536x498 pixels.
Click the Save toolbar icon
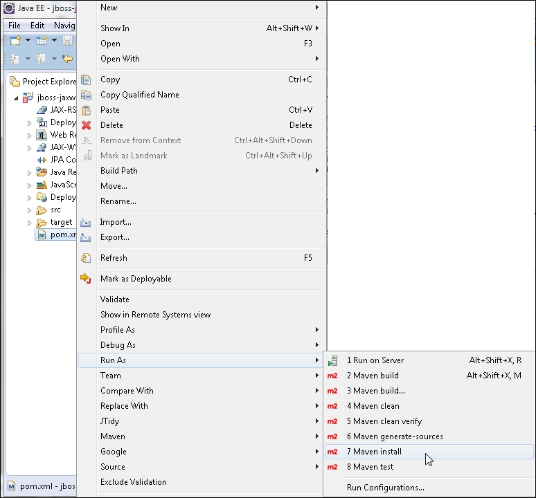click(x=67, y=41)
